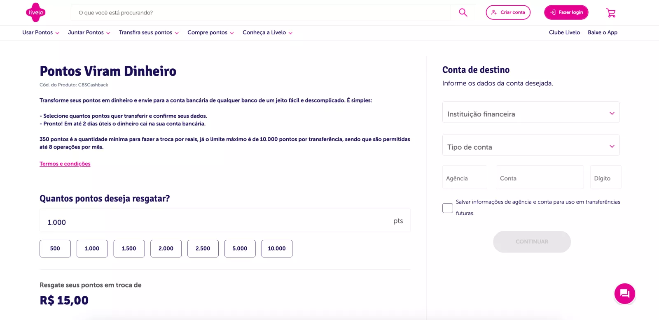Click the Dígito input field

click(x=605, y=177)
